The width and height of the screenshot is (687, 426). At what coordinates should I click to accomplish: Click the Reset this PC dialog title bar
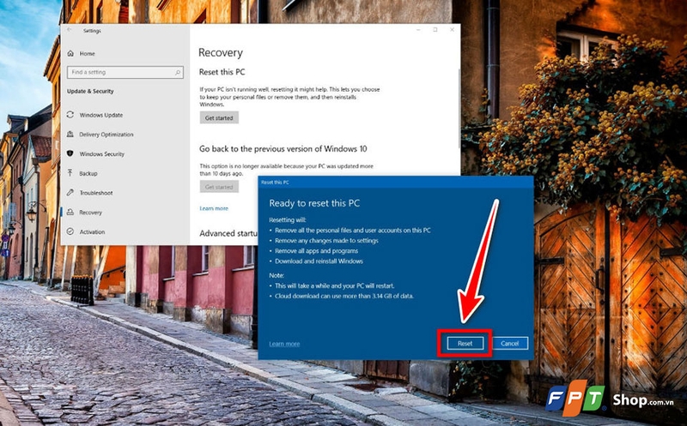coord(396,182)
